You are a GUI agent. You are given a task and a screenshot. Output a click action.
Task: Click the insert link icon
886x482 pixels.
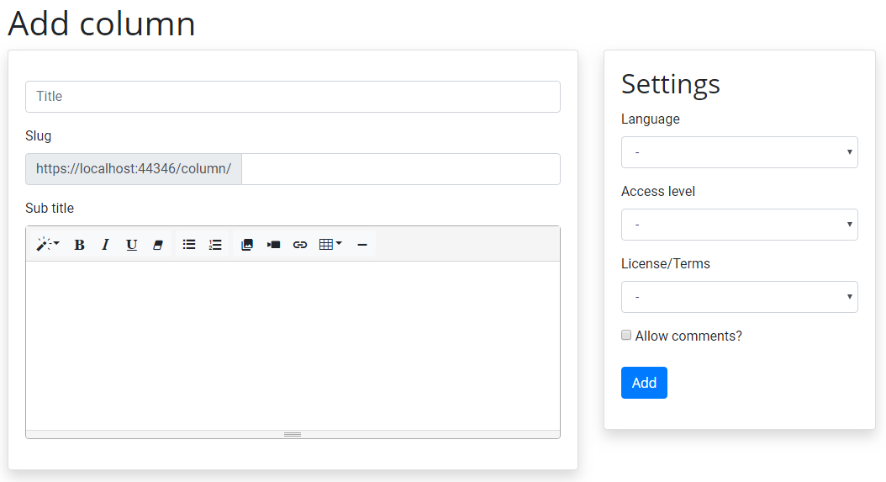300,245
